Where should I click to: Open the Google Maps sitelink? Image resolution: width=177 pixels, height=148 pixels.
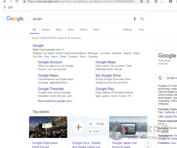point(106,62)
